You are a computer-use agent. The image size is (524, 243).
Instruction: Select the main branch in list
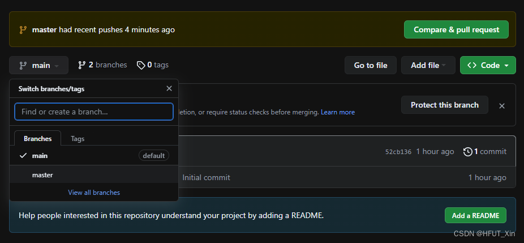[x=94, y=156]
